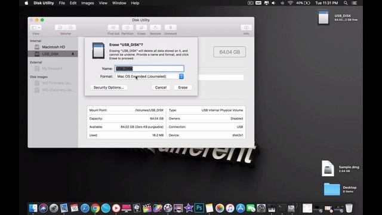This screenshot has width=382, height=215.
Task: Click the Unmount toolbar icon
Action: tap(170, 27)
